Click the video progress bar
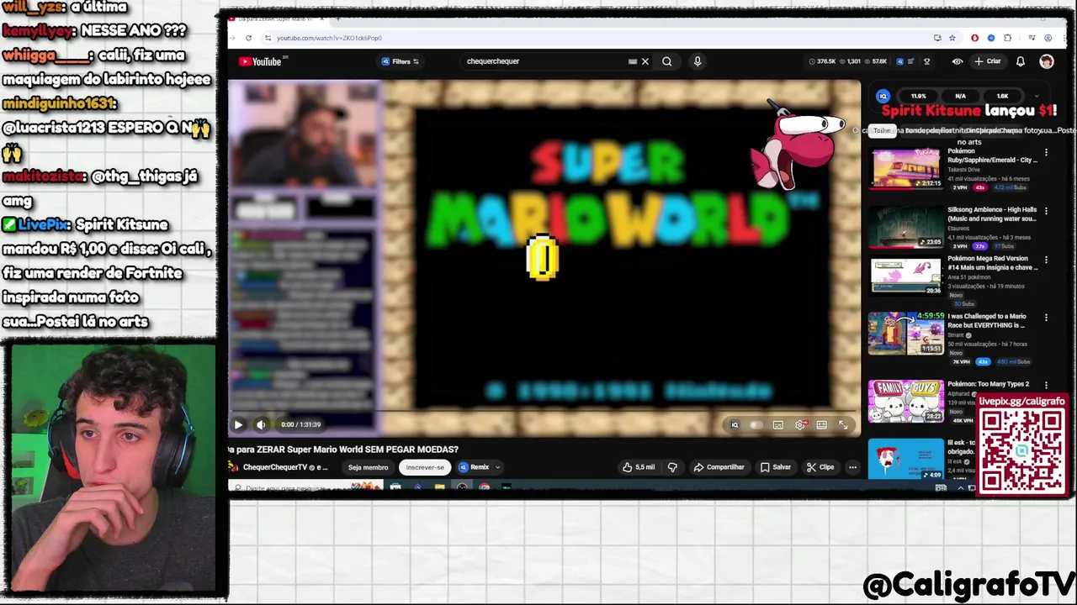Screen dimensions: 1077x605 pyautogui.click(x=544, y=412)
